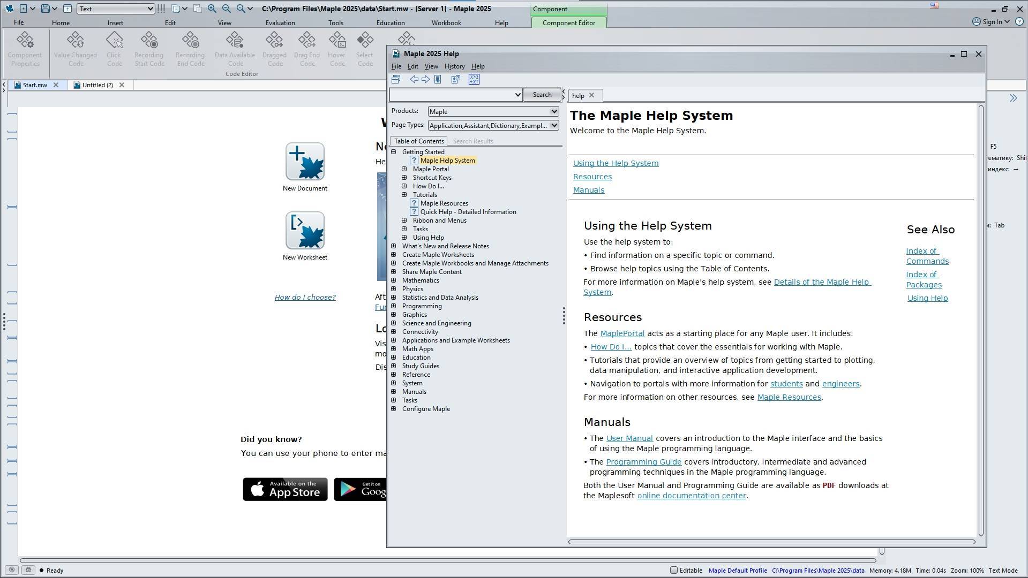This screenshot has height=578, width=1028.
Task: Open the View menu in Help window
Action: tap(431, 66)
